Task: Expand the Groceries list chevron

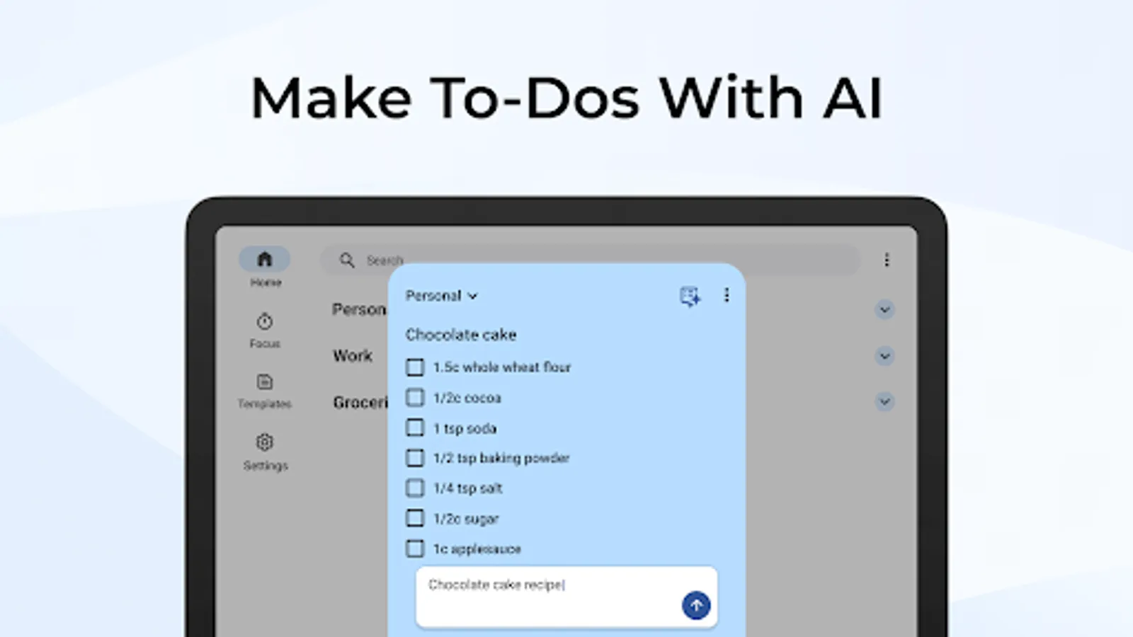Action: (x=884, y=401)
